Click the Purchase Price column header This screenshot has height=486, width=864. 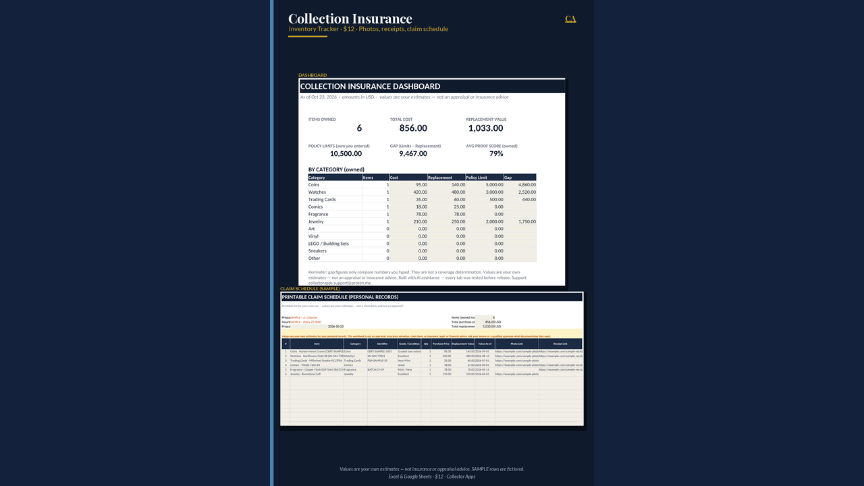click(x=441, y=344)
